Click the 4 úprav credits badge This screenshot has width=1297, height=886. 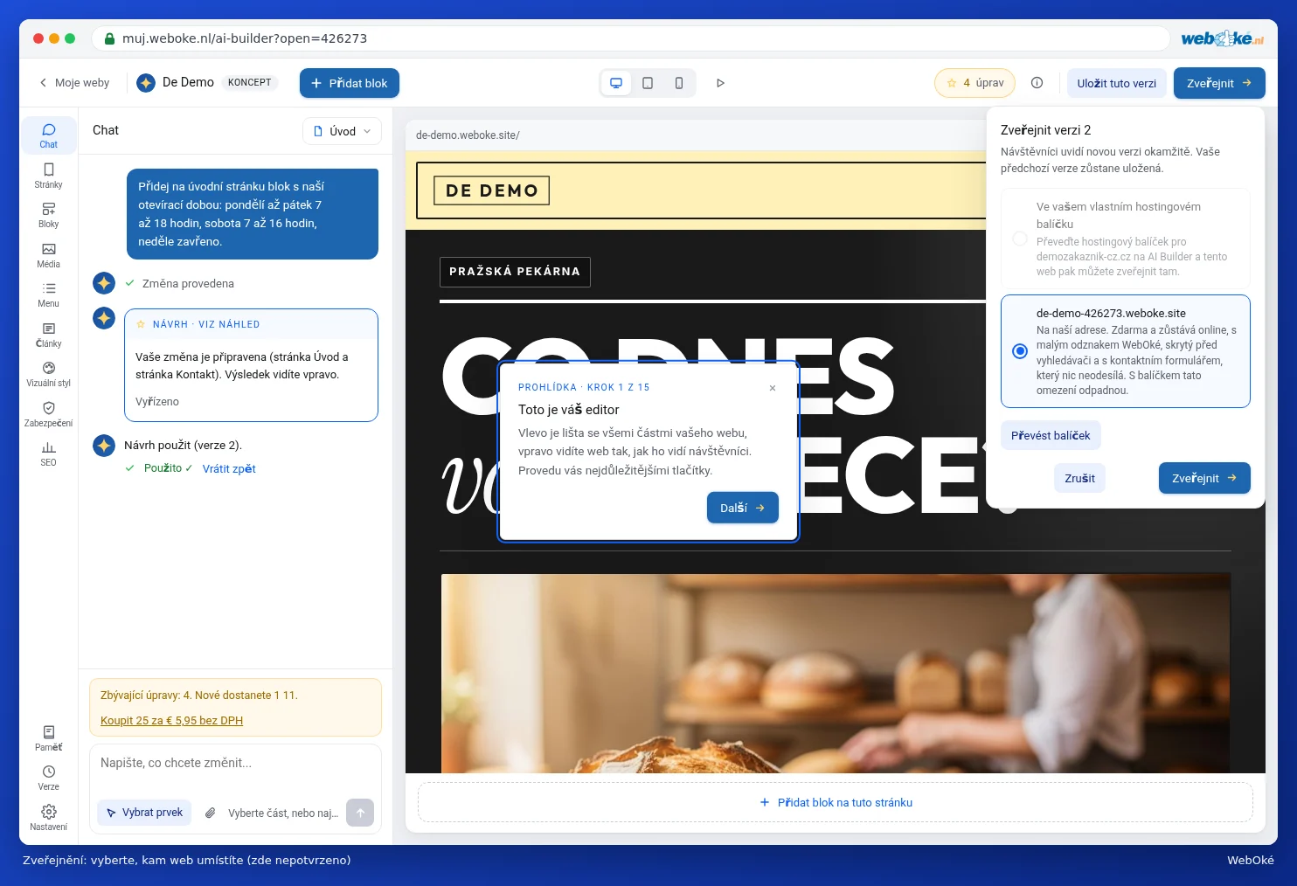coord(974,83)
